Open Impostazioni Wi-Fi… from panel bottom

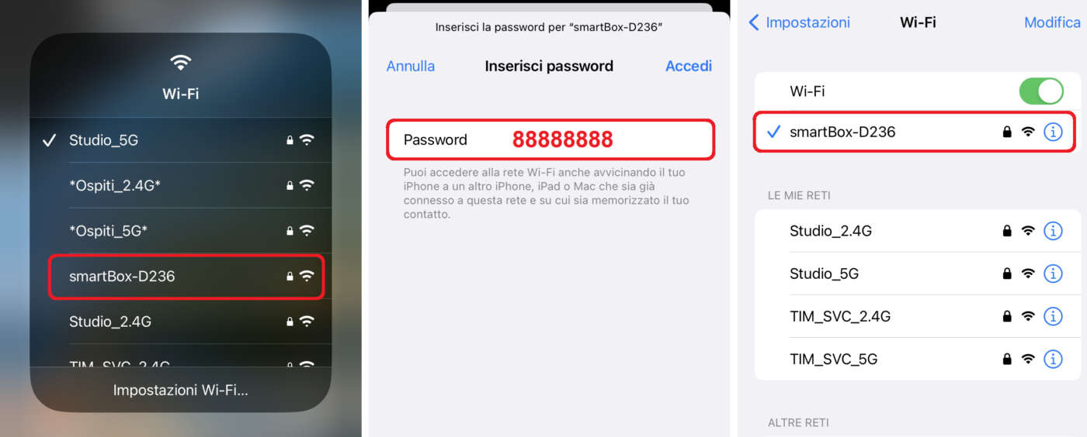(x=181, y=390)
